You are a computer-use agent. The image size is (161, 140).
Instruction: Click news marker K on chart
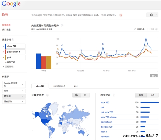click(58, 49)
